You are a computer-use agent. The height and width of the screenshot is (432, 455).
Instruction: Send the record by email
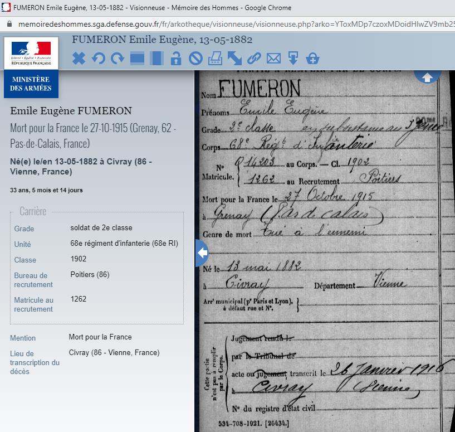(273, 59)
